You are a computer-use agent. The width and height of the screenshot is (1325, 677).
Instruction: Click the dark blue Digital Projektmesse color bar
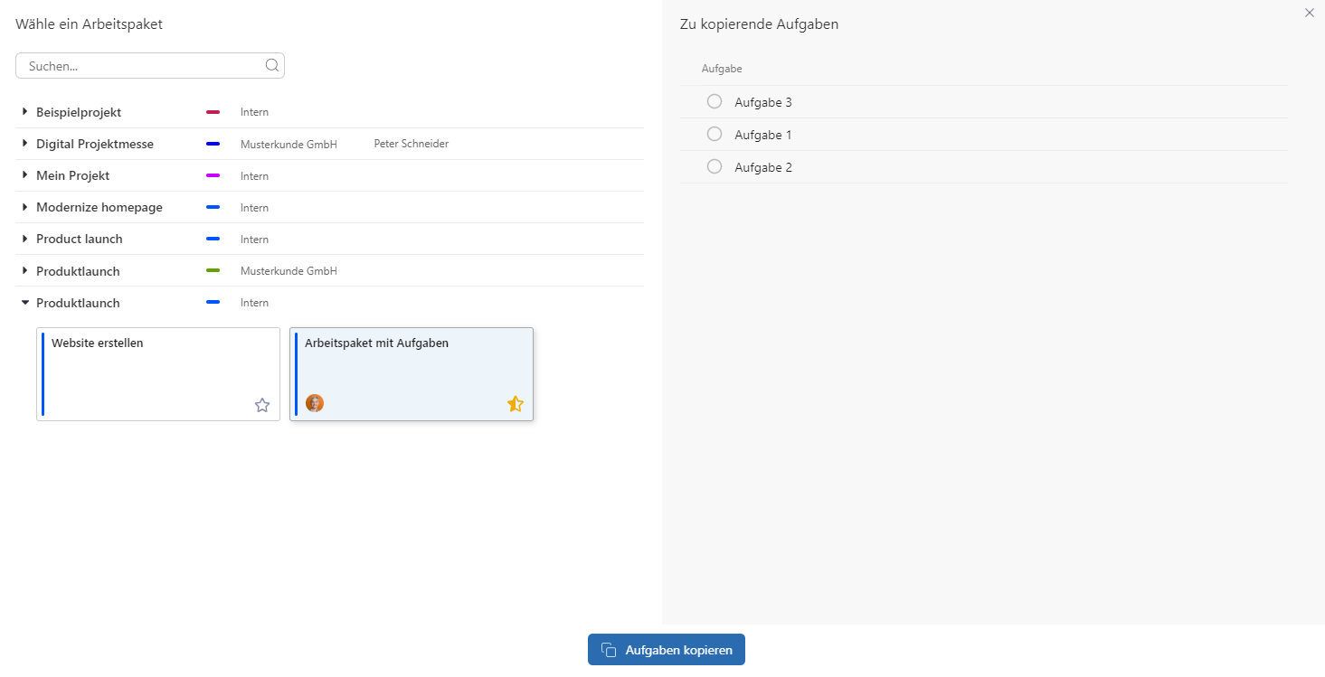point(213,144)
